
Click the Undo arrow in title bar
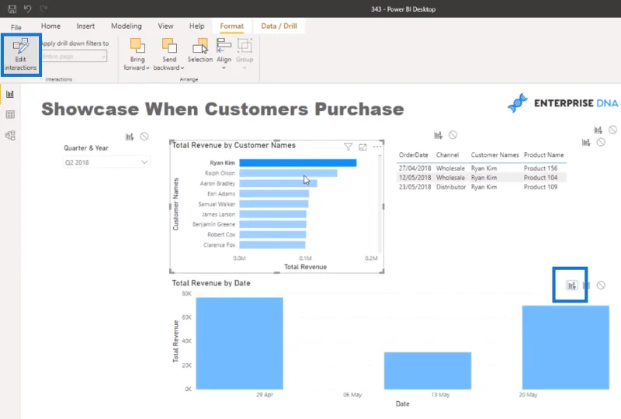27,9
